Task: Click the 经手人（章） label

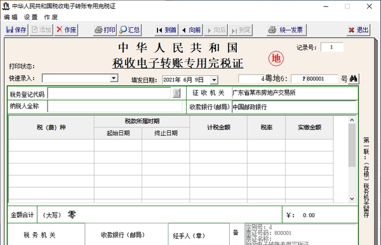Action: (189, 235)
